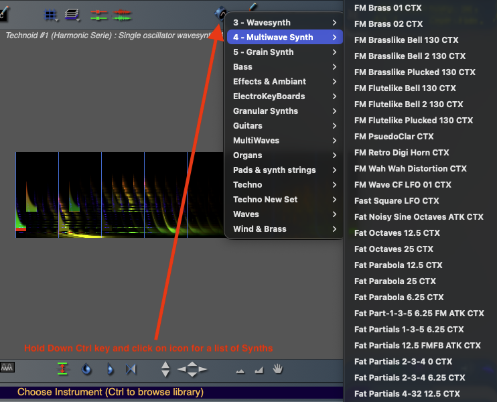
Task: Click the ramp shape icon
Action: pyautogui.click(x=259, y=370)
